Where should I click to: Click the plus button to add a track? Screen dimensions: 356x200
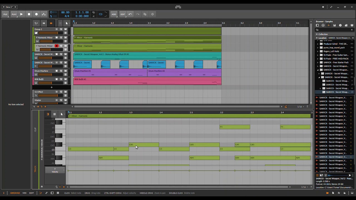[51, 87]
